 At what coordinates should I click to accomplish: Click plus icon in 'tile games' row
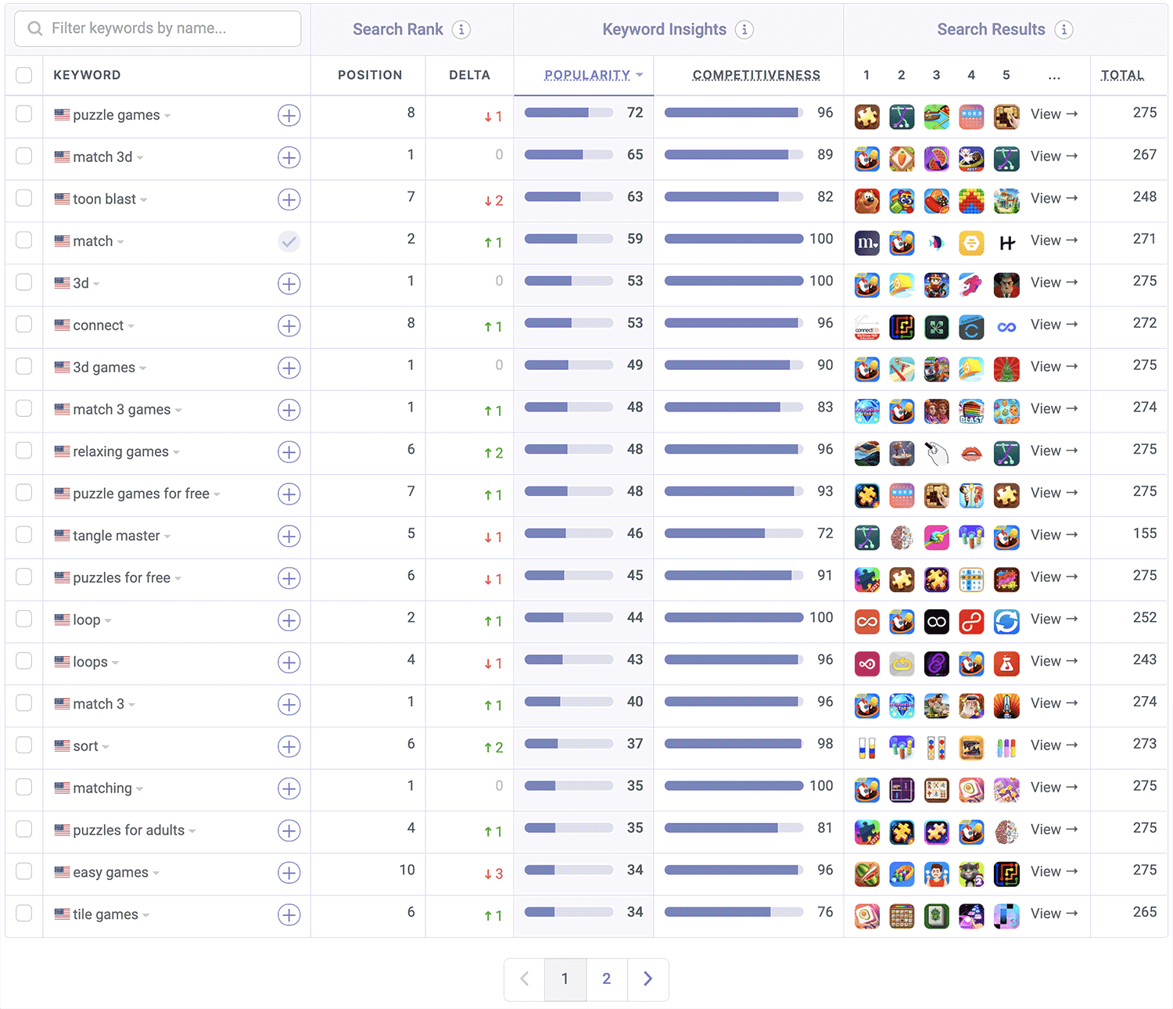pos(289,915)
